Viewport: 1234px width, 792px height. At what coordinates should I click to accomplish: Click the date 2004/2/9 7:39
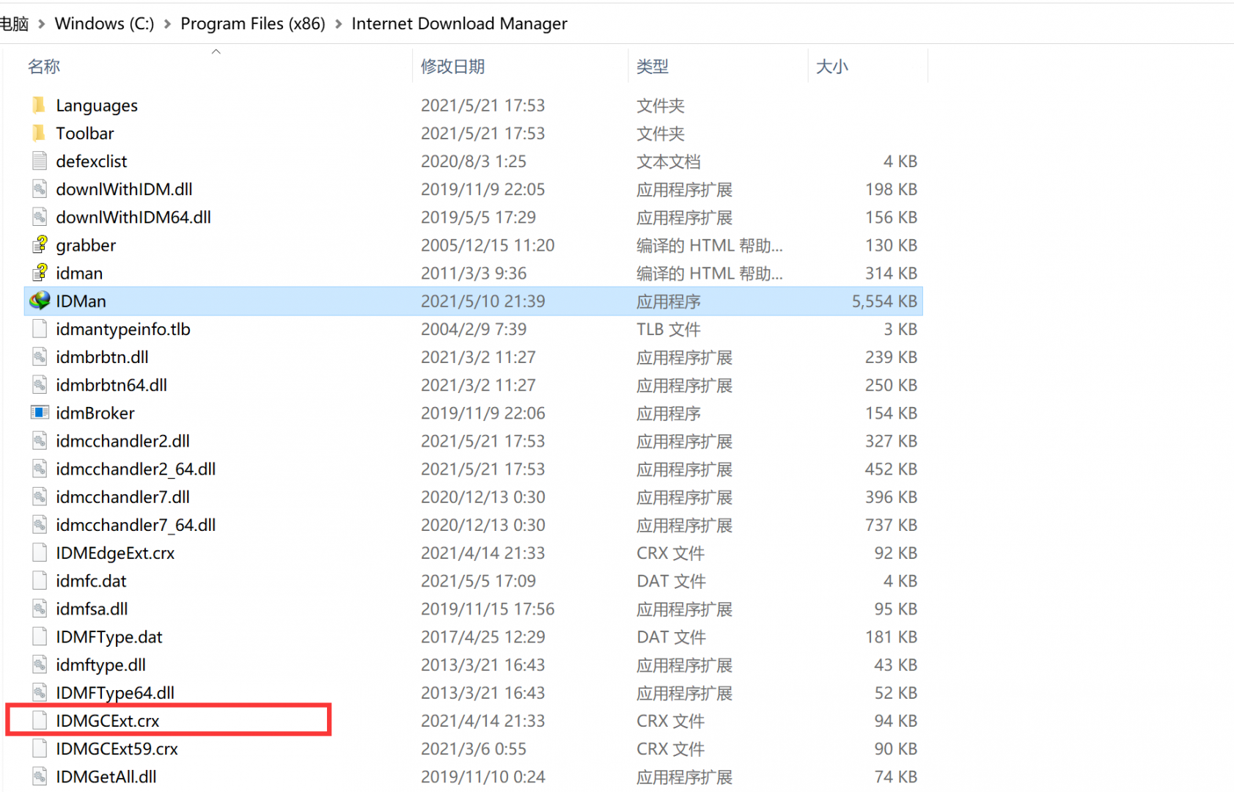tap(474, 329)
